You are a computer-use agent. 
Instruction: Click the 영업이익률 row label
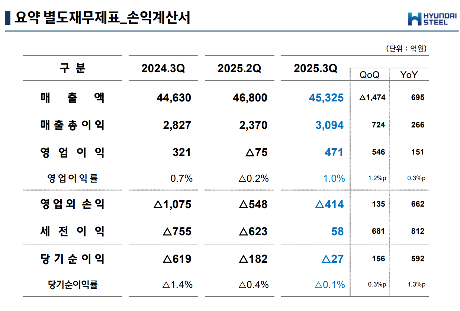click(x=73, y=178)
